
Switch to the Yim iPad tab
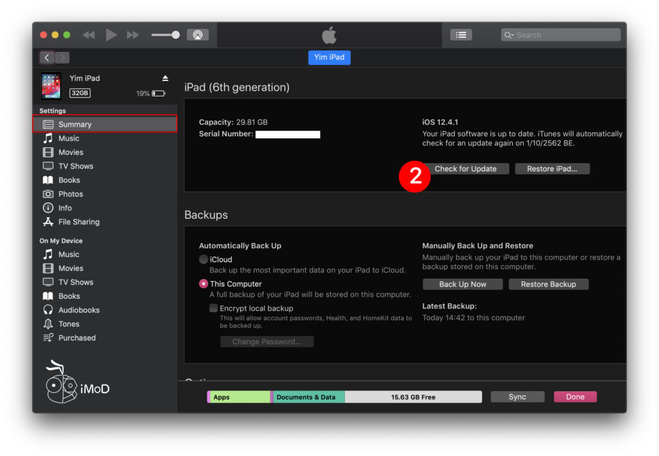(x=329, y=57)
